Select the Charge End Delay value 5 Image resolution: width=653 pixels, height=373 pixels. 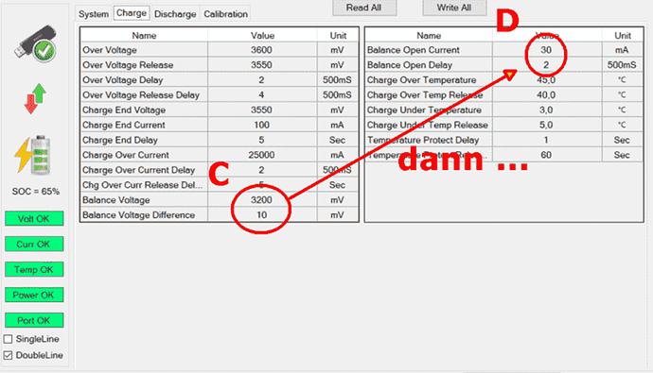click(262, 140)
